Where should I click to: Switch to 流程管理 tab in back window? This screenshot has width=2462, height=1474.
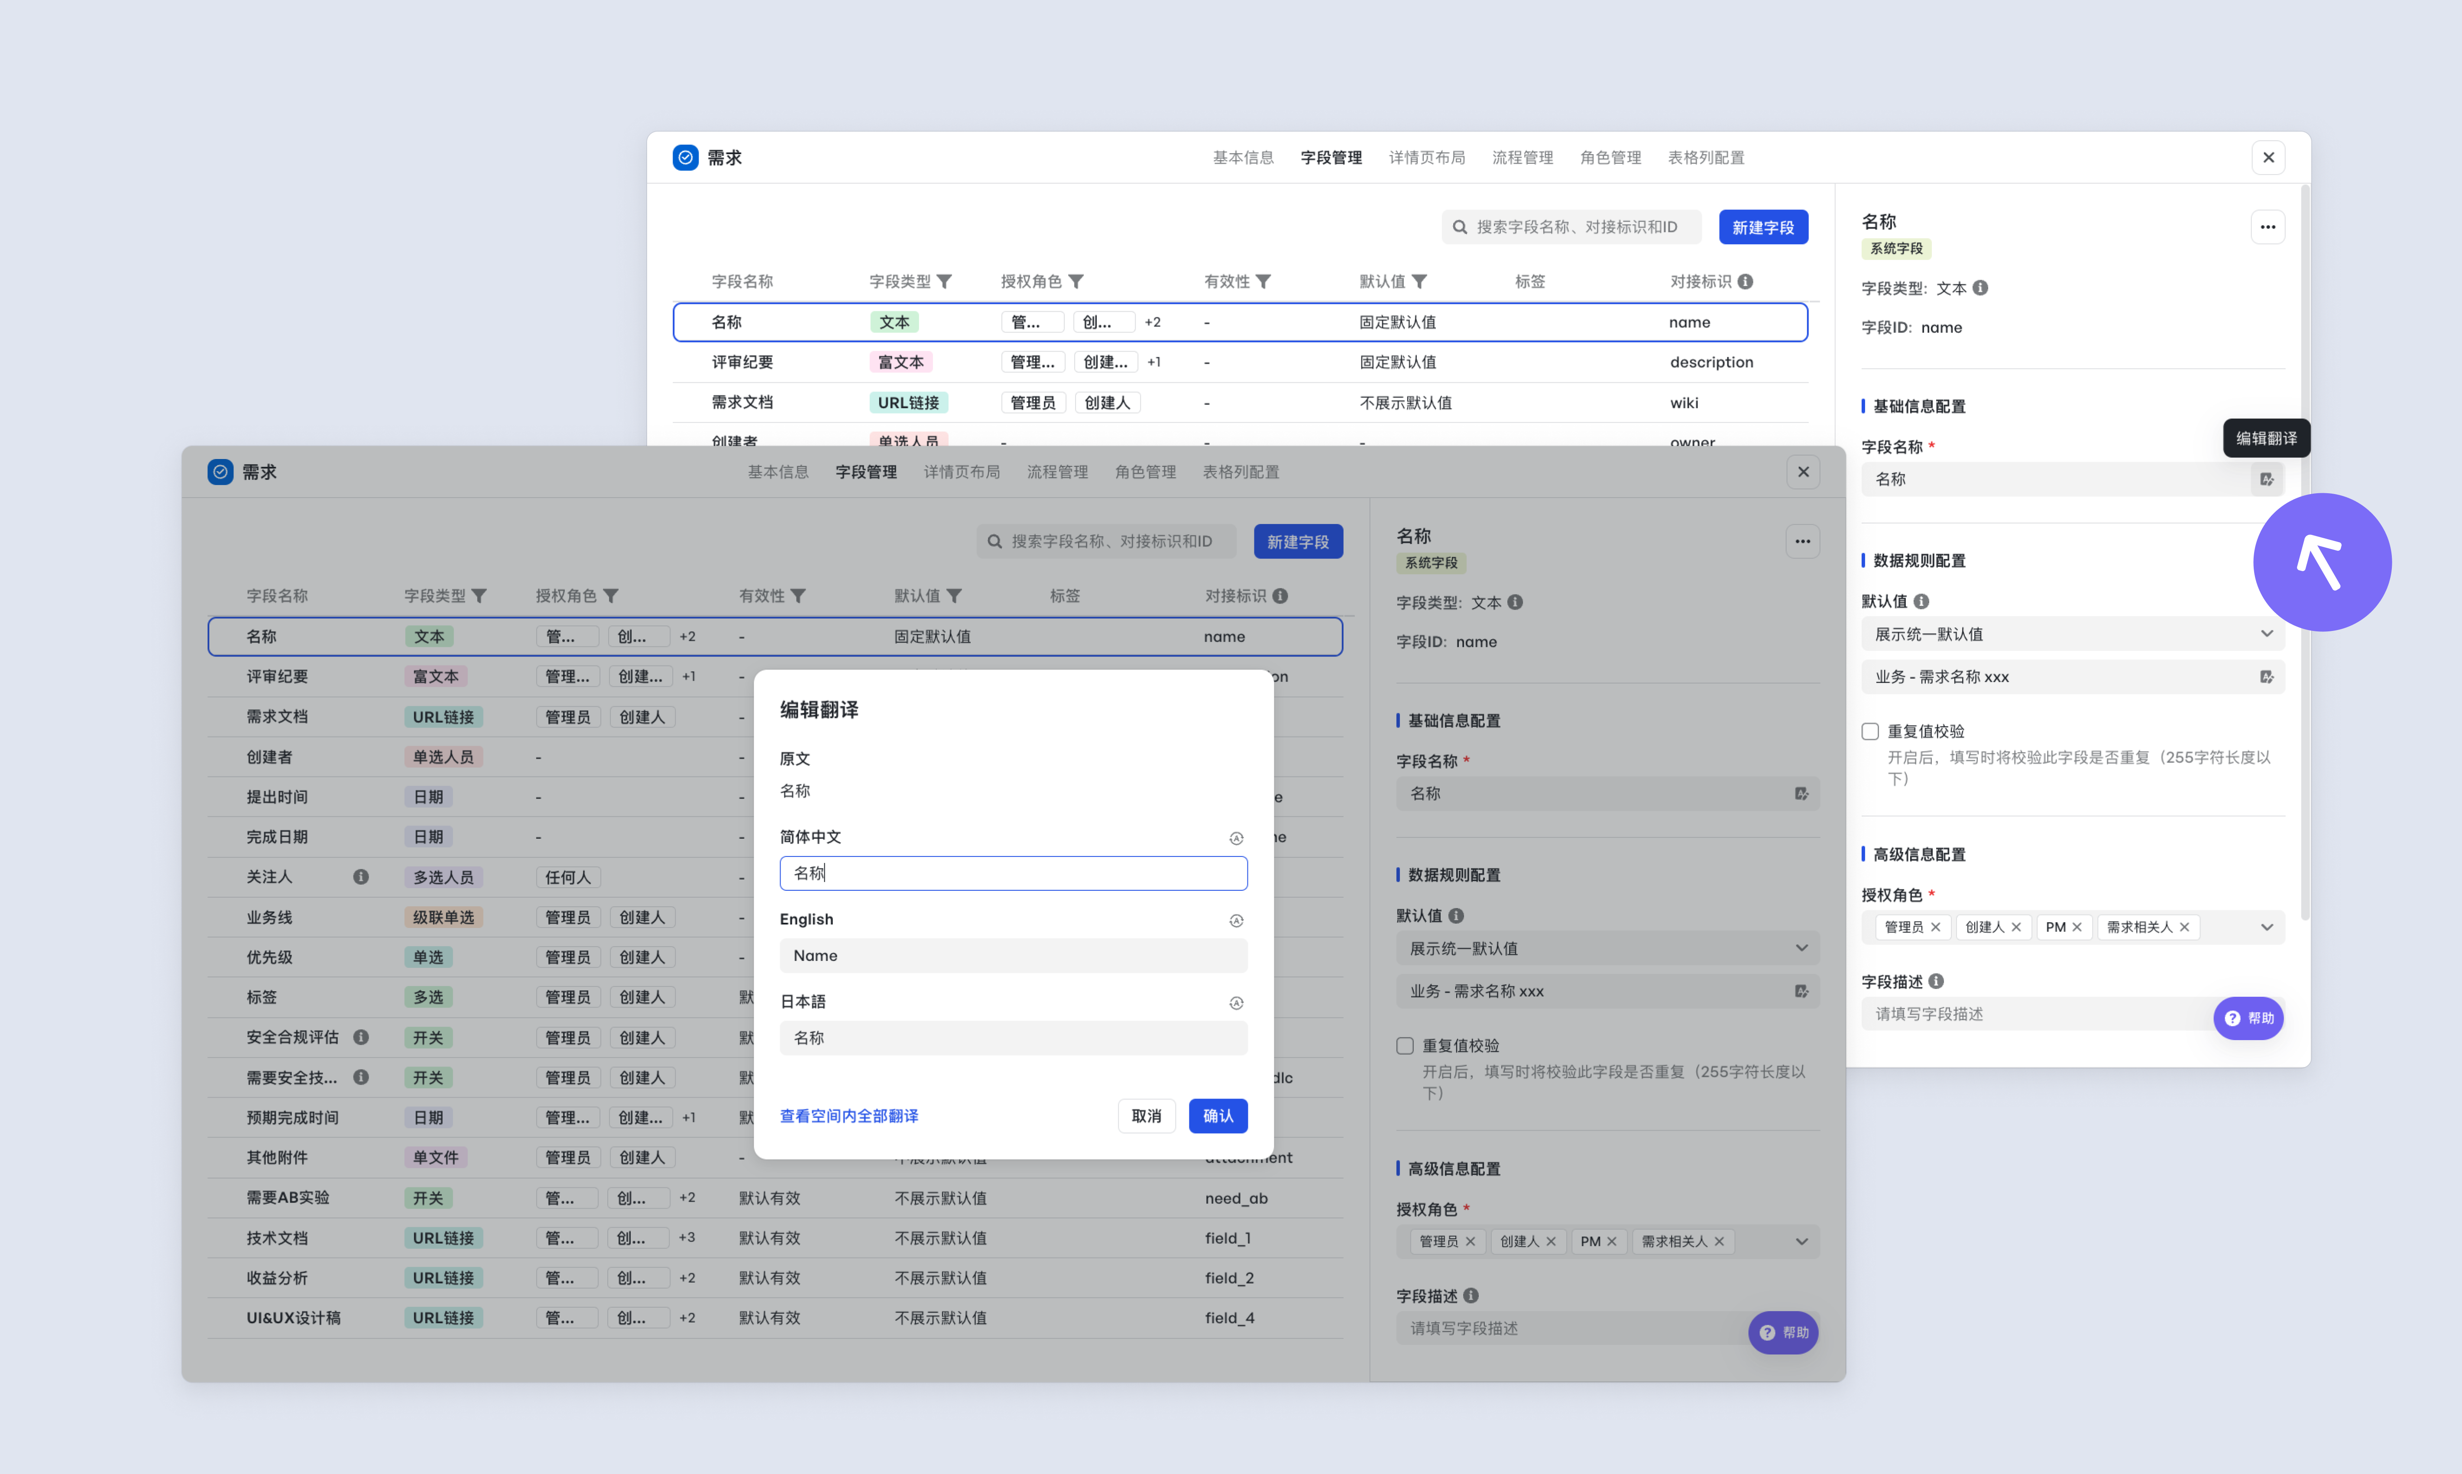coord(1522,158)
